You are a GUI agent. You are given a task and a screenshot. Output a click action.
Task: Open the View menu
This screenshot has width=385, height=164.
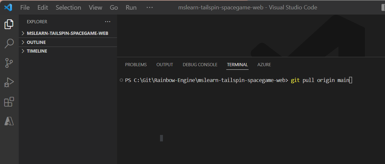95,8
